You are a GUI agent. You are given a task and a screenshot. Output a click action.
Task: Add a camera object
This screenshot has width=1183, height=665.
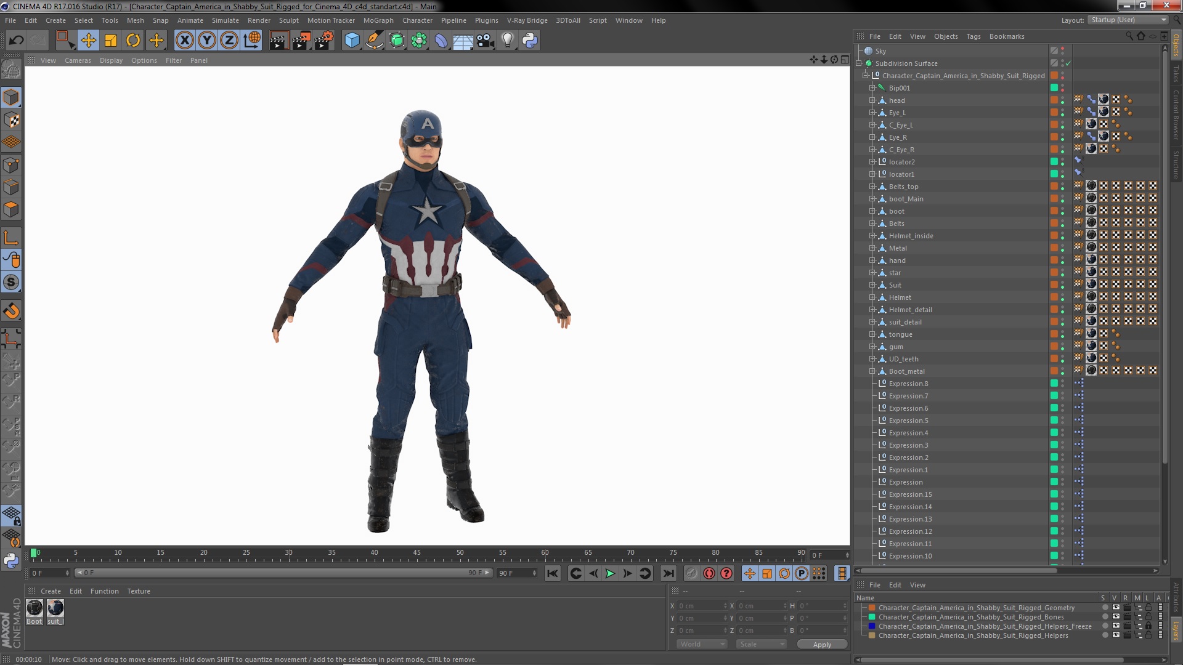pos(486,41)
